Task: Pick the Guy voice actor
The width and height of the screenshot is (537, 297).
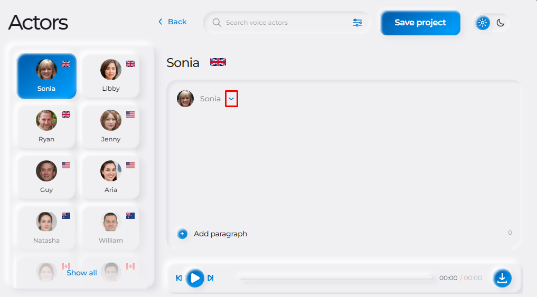Action: click(x=46, y=177)
